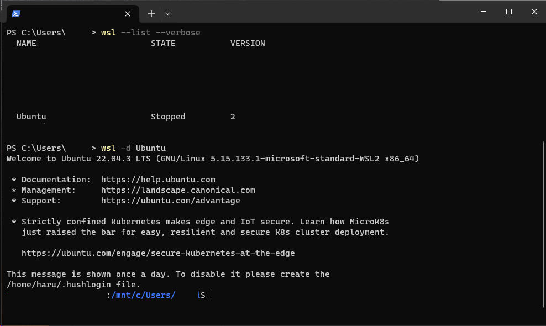Click at the bash prompt cursor
The width and height of the screenshot is (546, 326).
point(211,295)
